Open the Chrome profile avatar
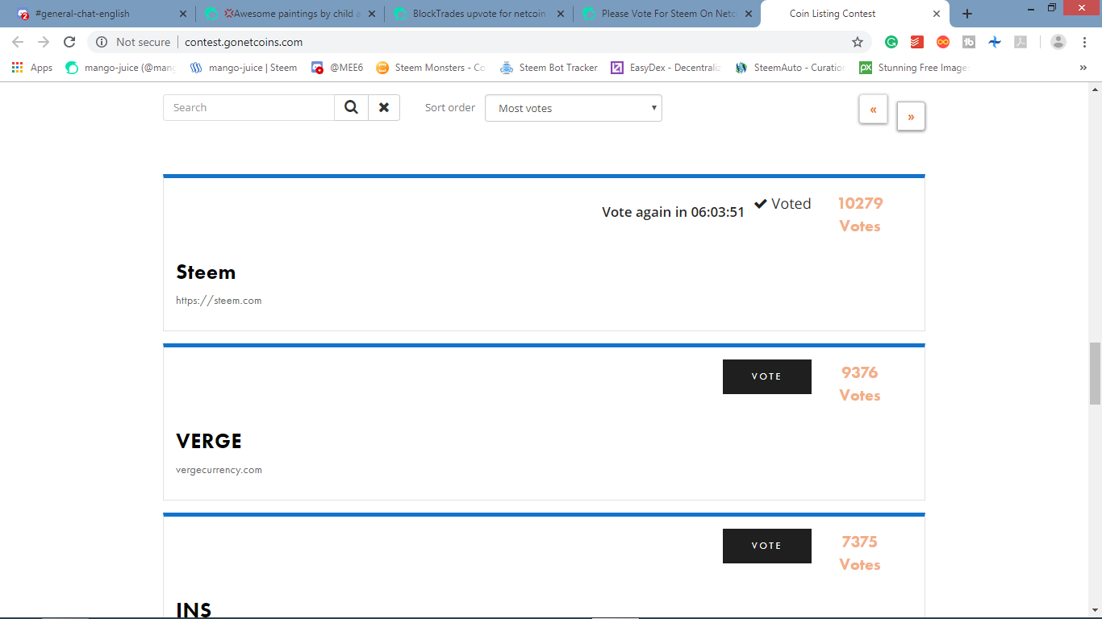The width and height of the screenshot is (1102, 619). (1058, 42)
